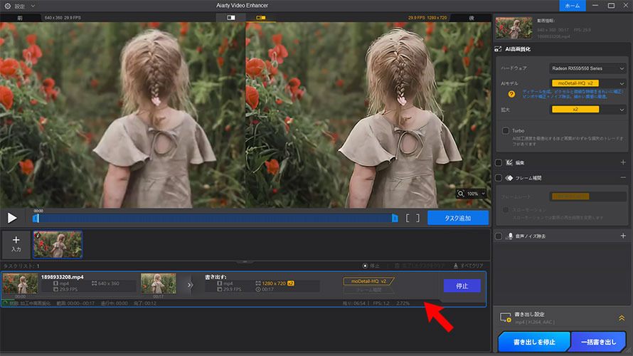Expand export settings with double-chevron icon
633x356 pixels.
click(x=622, y=318)
